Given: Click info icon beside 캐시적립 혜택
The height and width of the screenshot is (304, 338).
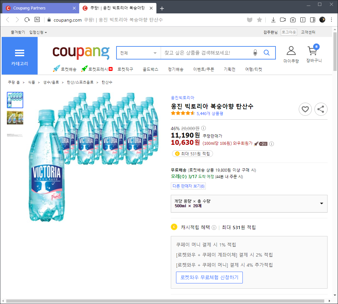Looking at the screenshot, I should click(x=214, y=228).
